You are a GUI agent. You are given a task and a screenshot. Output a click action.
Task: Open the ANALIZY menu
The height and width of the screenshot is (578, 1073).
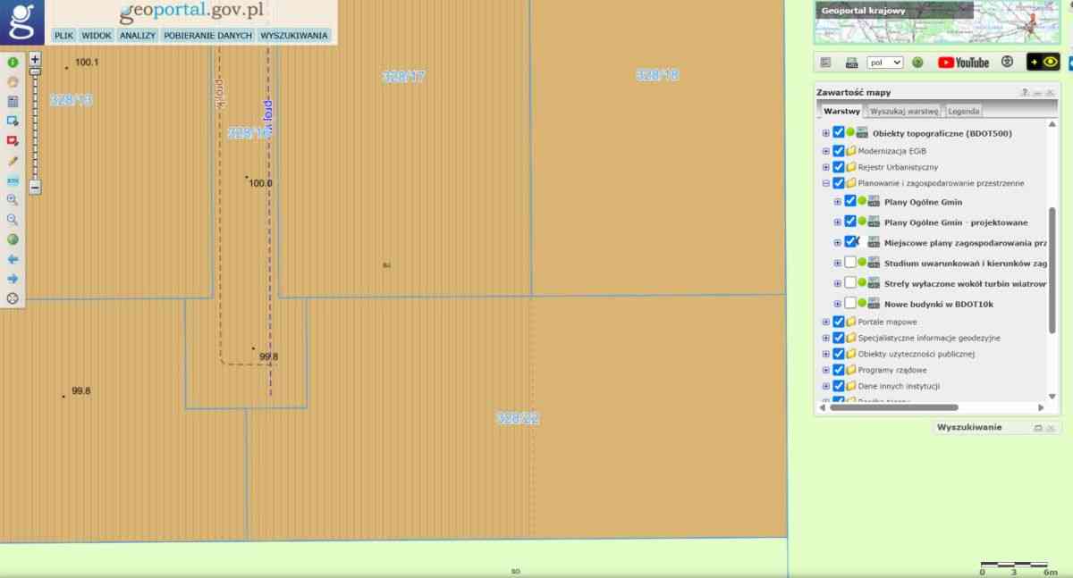coord(138,36)
